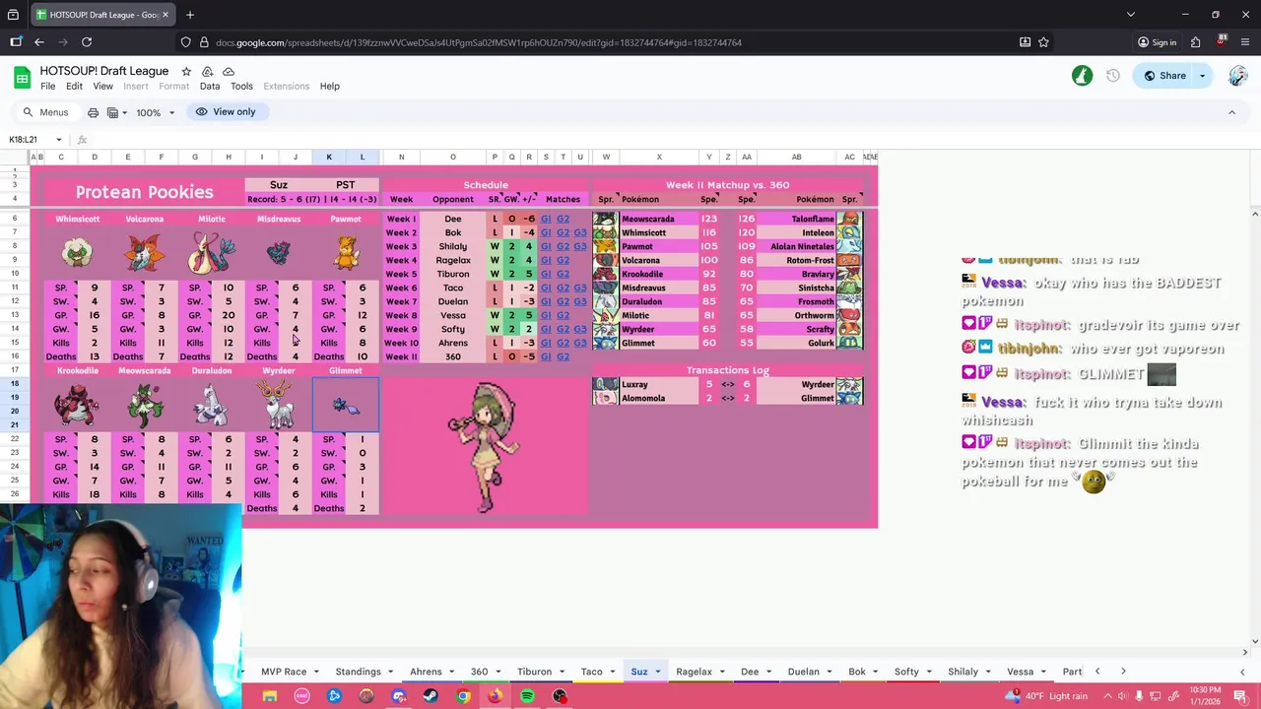Screen dimensions: 1261x709
Task: Click the browser address bar URL
Action: point(478,42)
